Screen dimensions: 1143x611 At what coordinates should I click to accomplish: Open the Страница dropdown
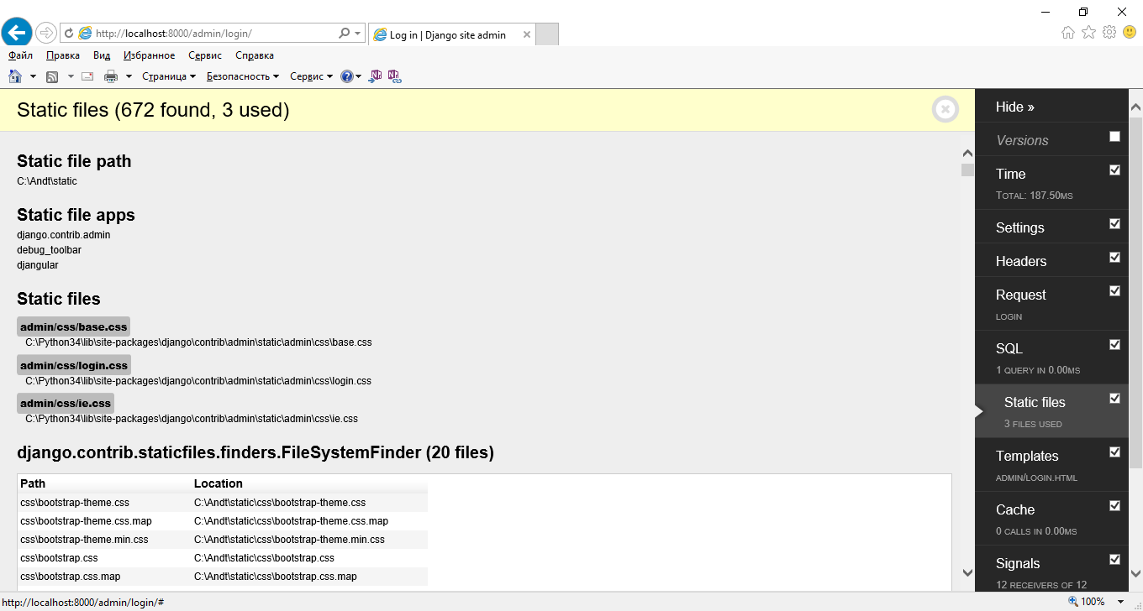tap(168, 76)
